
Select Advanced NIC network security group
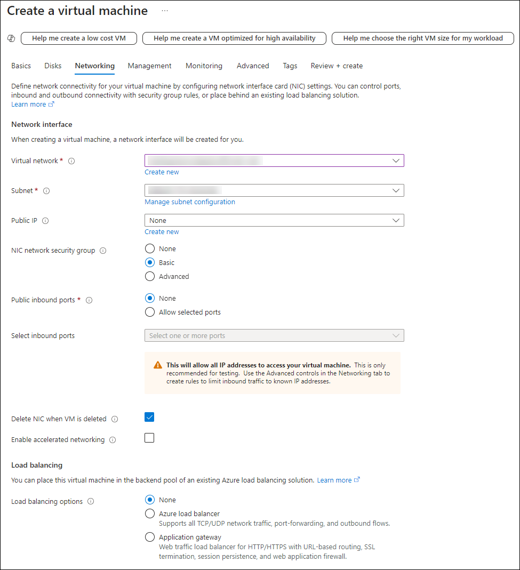click(150, 276)
